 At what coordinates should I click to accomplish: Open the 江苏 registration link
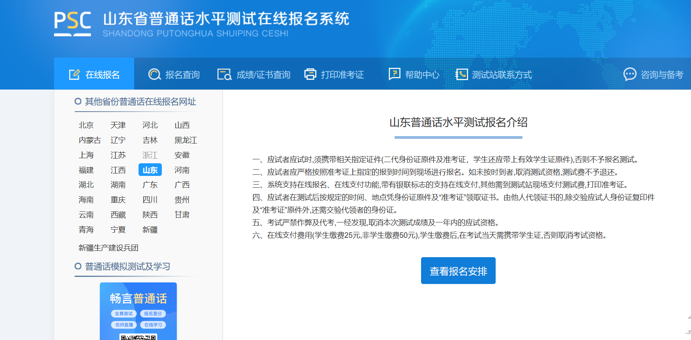coord(118,155)
